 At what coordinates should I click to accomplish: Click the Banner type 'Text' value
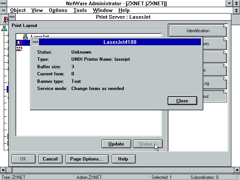coord(76,81)
